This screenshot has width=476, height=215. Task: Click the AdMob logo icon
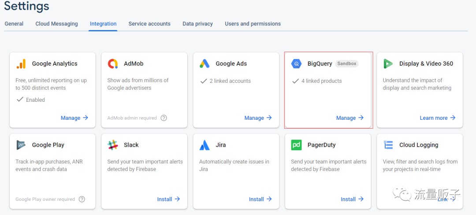pos(113,64)
